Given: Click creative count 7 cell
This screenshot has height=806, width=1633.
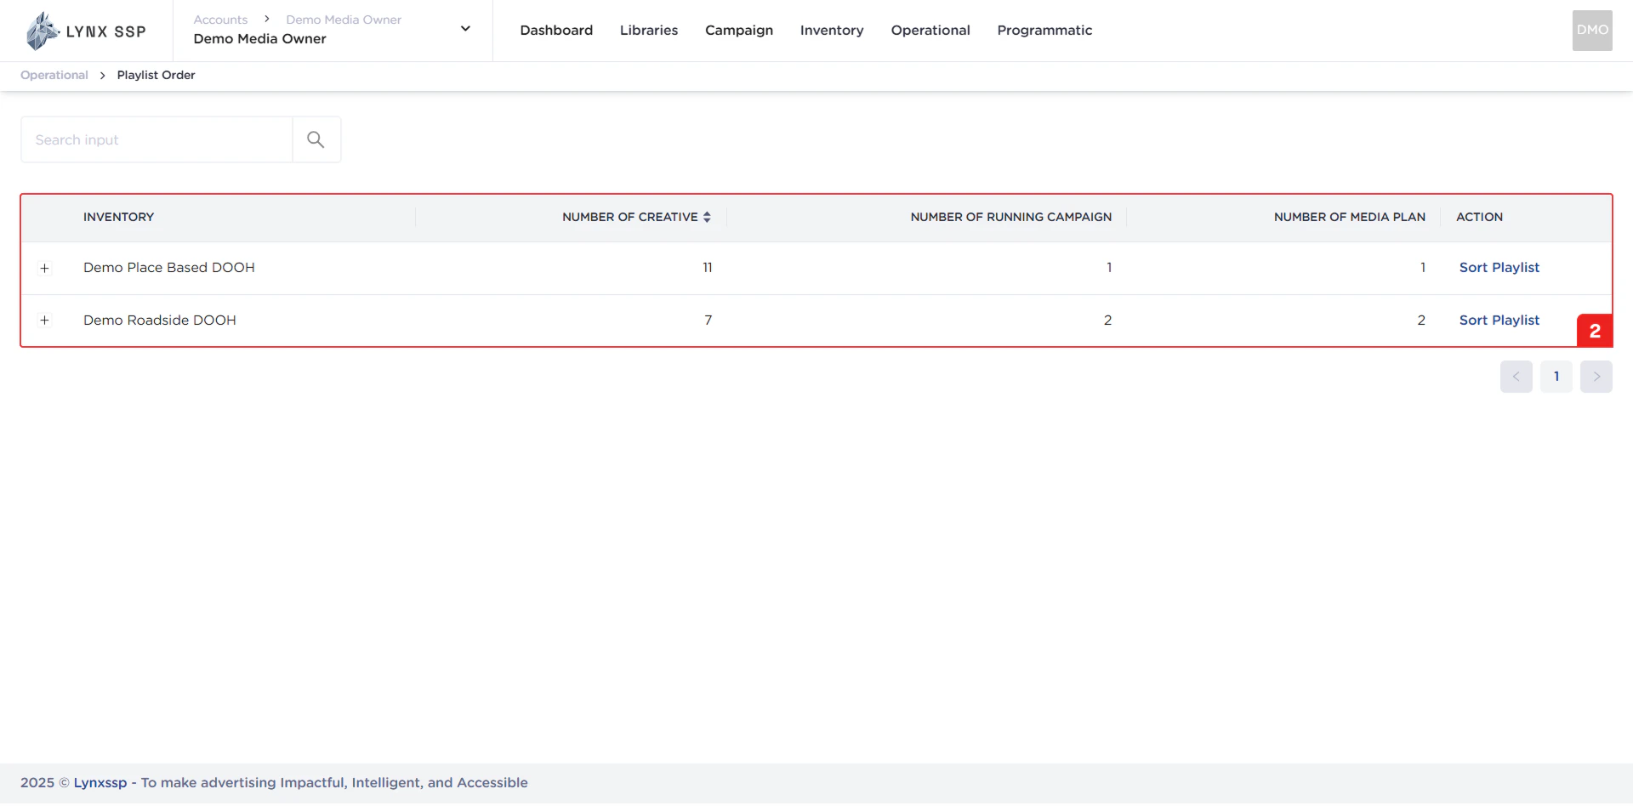Looking at the screenshot, I should 708,321.
